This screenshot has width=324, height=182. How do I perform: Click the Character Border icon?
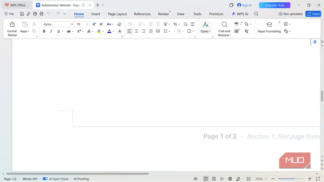click(120, 31)
